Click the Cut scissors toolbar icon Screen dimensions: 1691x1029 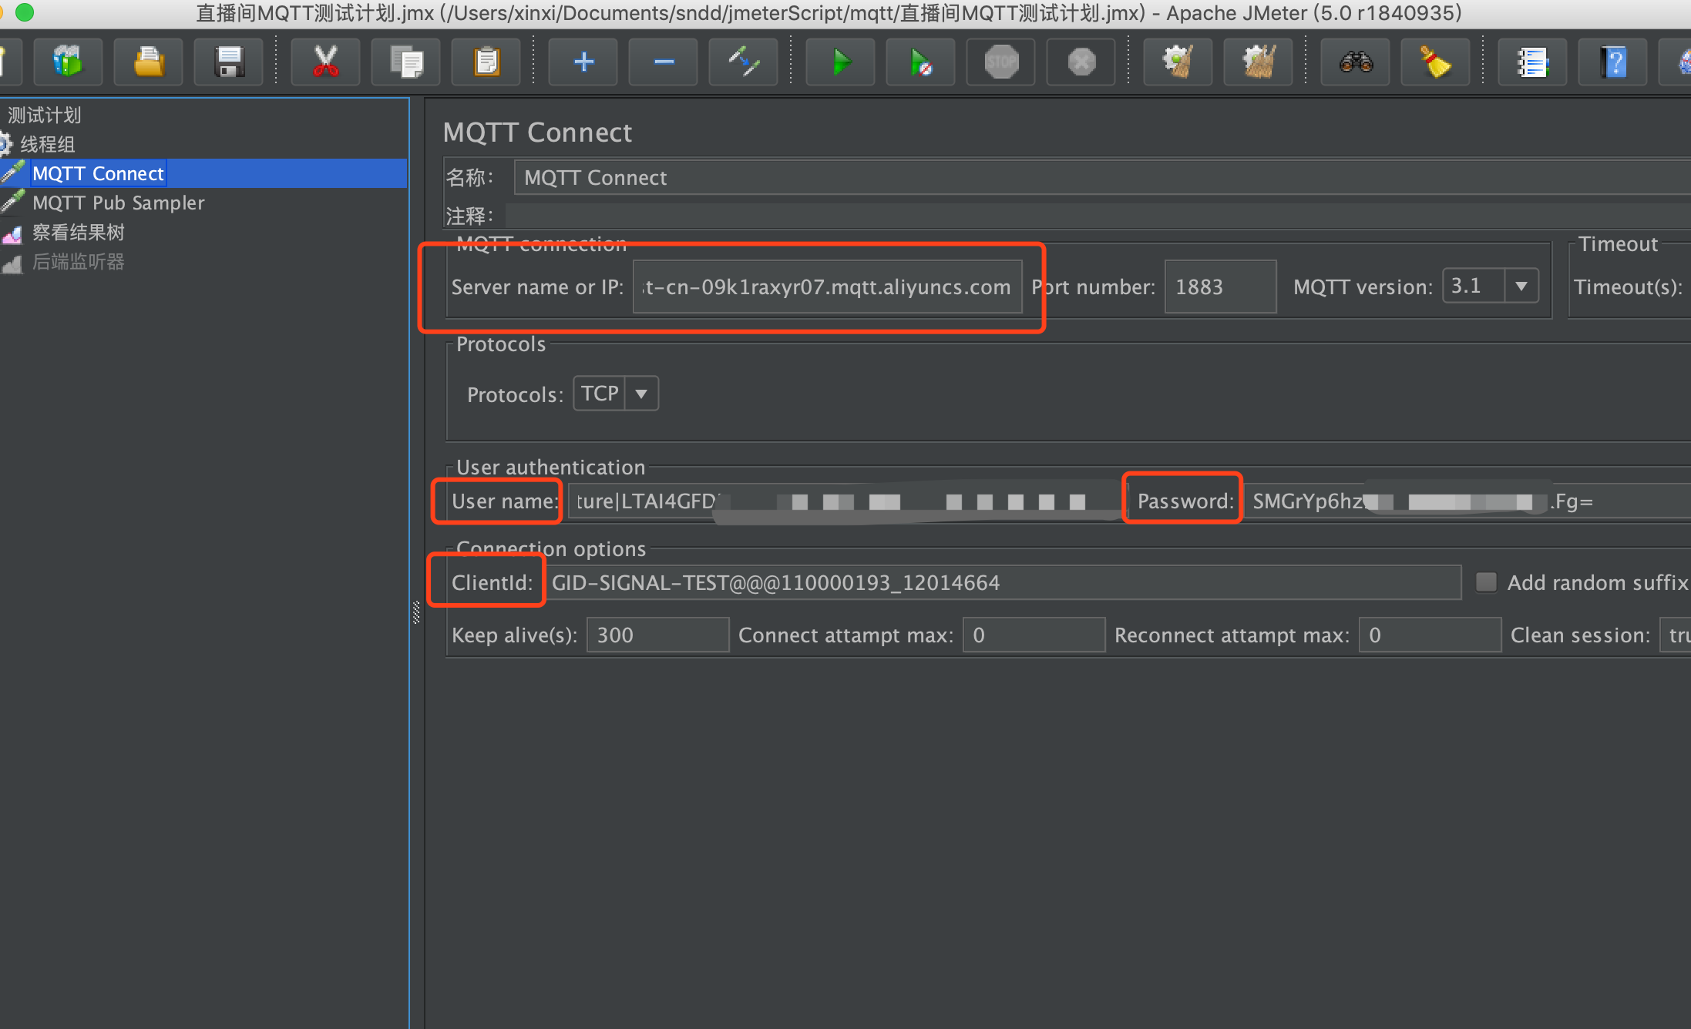click(325, 62)
